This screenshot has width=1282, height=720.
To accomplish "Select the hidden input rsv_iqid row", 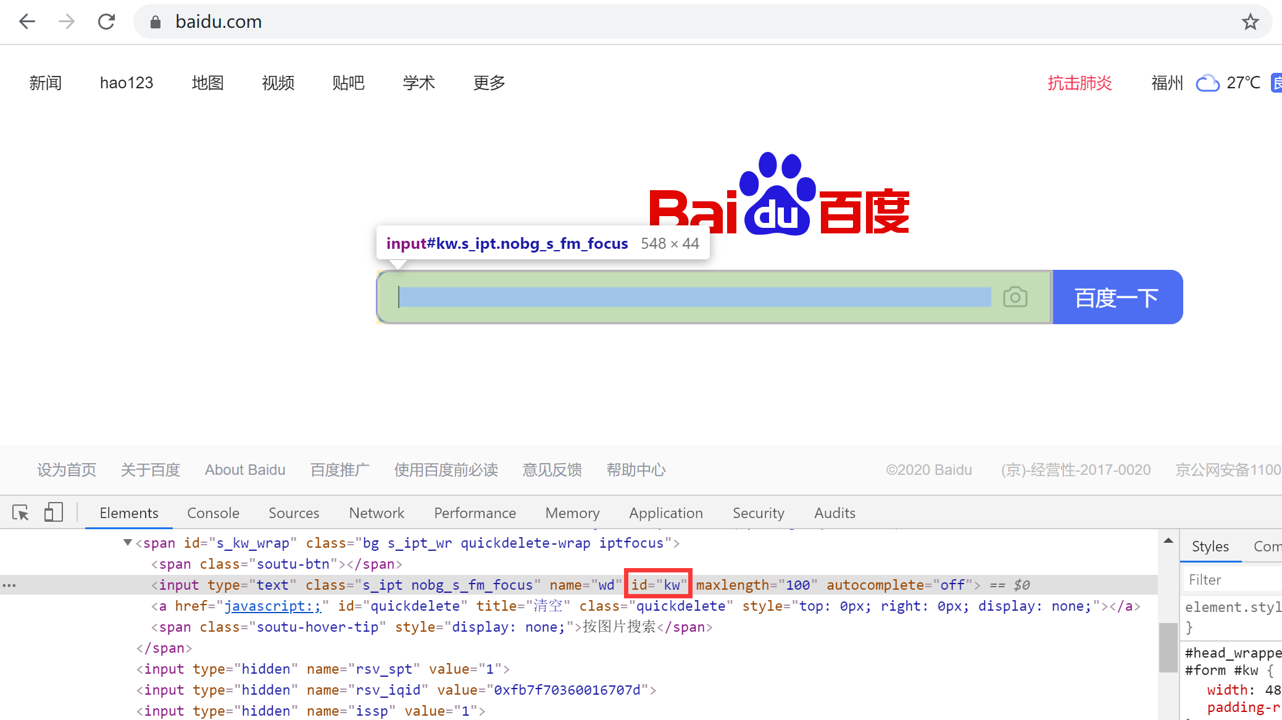I will pos(396,690).
